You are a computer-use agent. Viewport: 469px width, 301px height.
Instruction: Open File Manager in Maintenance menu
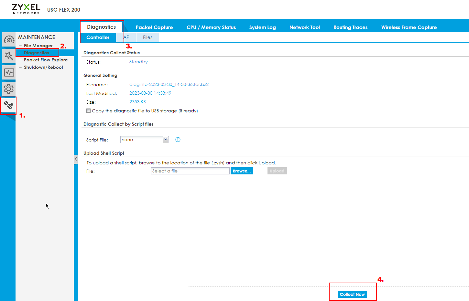pos(38,46)
